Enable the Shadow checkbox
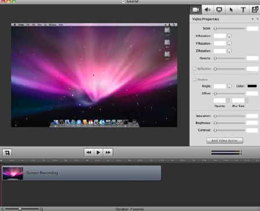 click(194, 80)
